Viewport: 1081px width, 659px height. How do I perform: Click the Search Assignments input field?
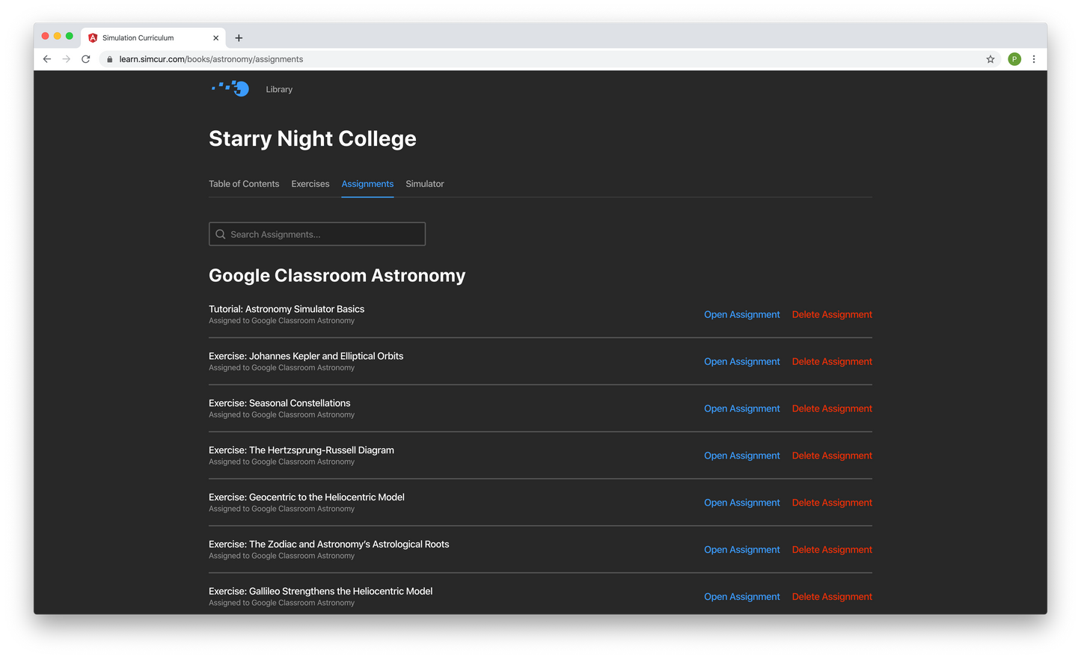[317, 234]
